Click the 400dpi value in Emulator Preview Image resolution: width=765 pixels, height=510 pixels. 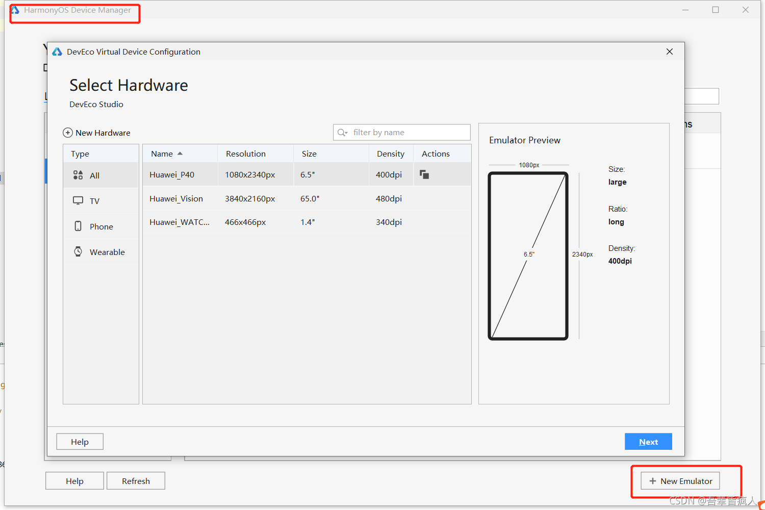click(620, 261)
